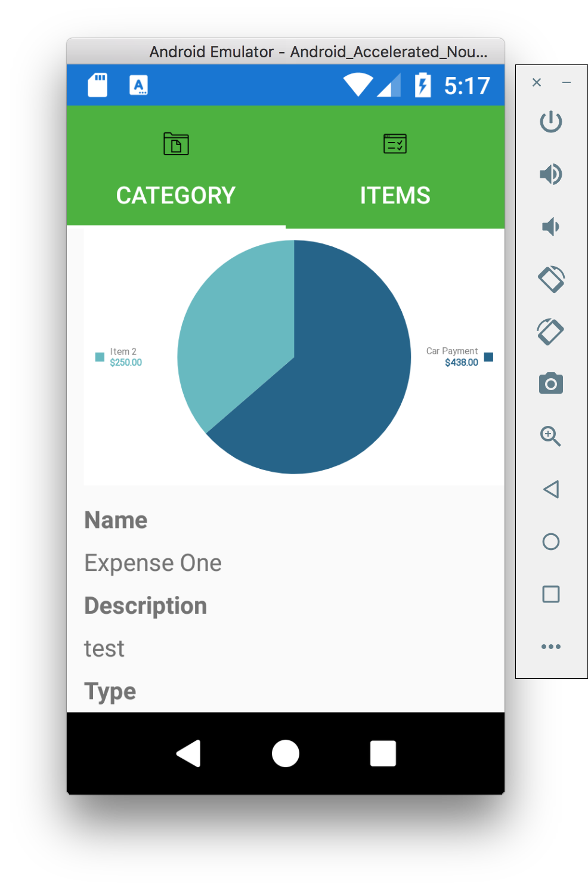
Task: Click the Type heading
Action: (110, 691)
